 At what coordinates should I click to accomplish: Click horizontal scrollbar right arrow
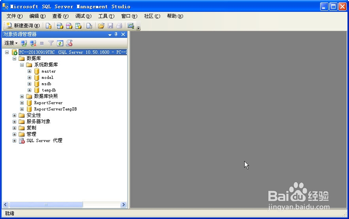123,204
